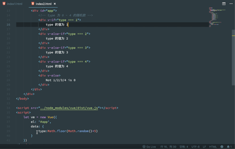Open the notifications bell icon
Image resolution: width=235 pixels, height=149 pixels.
pos(229,147)
